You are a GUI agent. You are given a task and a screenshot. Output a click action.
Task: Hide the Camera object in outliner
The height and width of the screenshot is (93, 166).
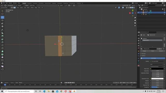tap(164, 11)
